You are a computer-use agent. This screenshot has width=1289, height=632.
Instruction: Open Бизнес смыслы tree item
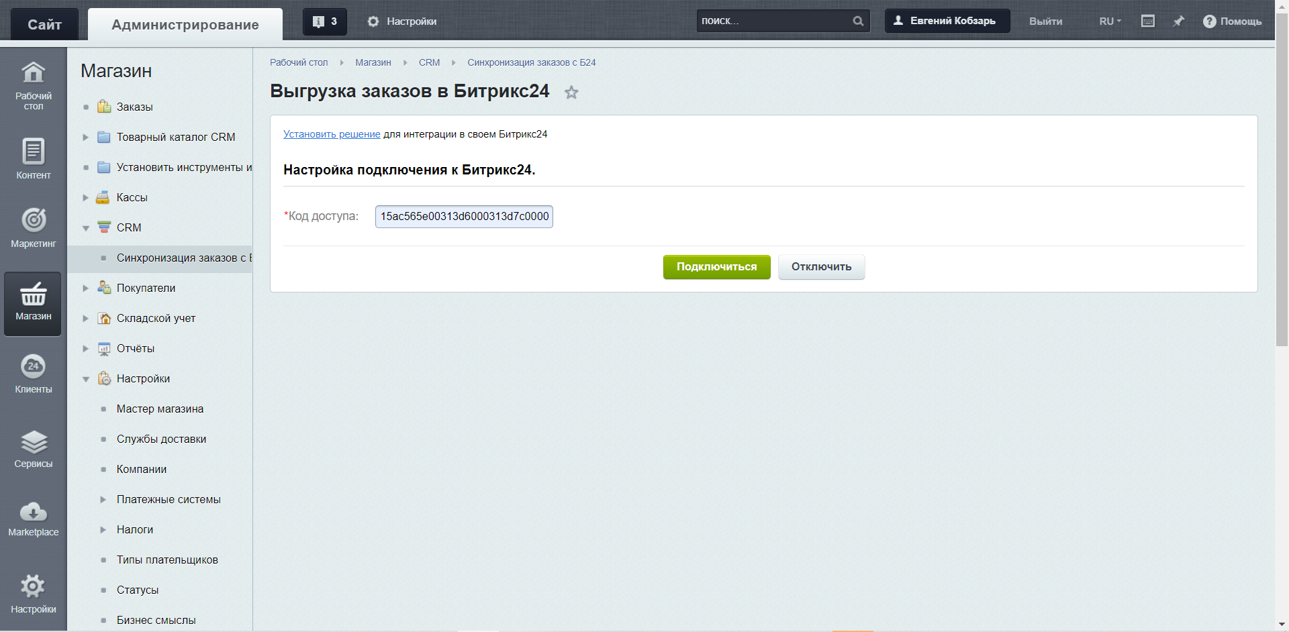coord(156,620)
